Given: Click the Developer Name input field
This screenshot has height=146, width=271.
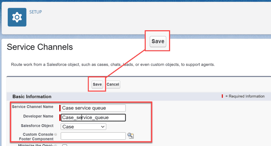Looking at the screenshot, I should [x=93, y=118].
